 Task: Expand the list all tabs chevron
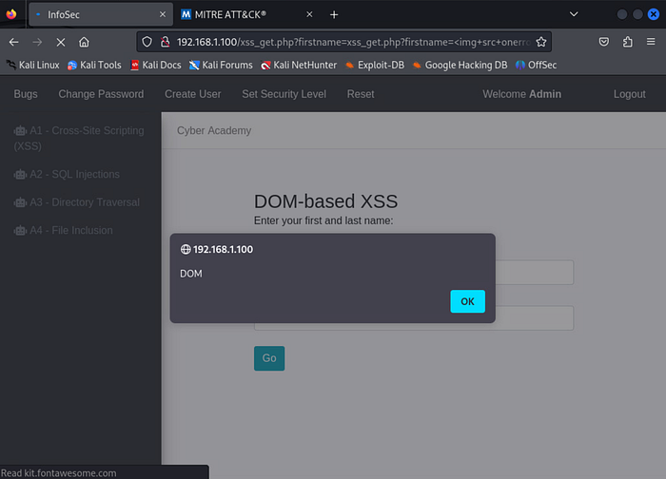pyautogui.click(x=574, y=14)
